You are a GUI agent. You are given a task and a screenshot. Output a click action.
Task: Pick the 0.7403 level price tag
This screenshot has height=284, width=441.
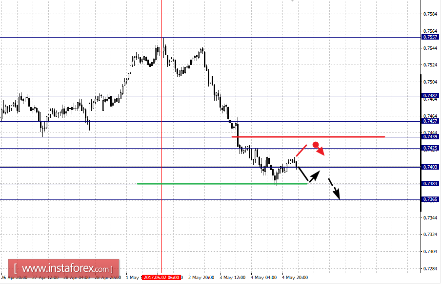tap(430, 167)
